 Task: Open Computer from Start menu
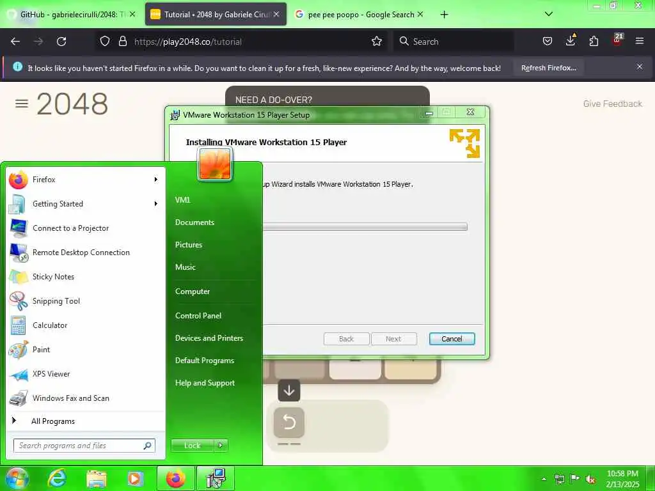click(192, 292)
